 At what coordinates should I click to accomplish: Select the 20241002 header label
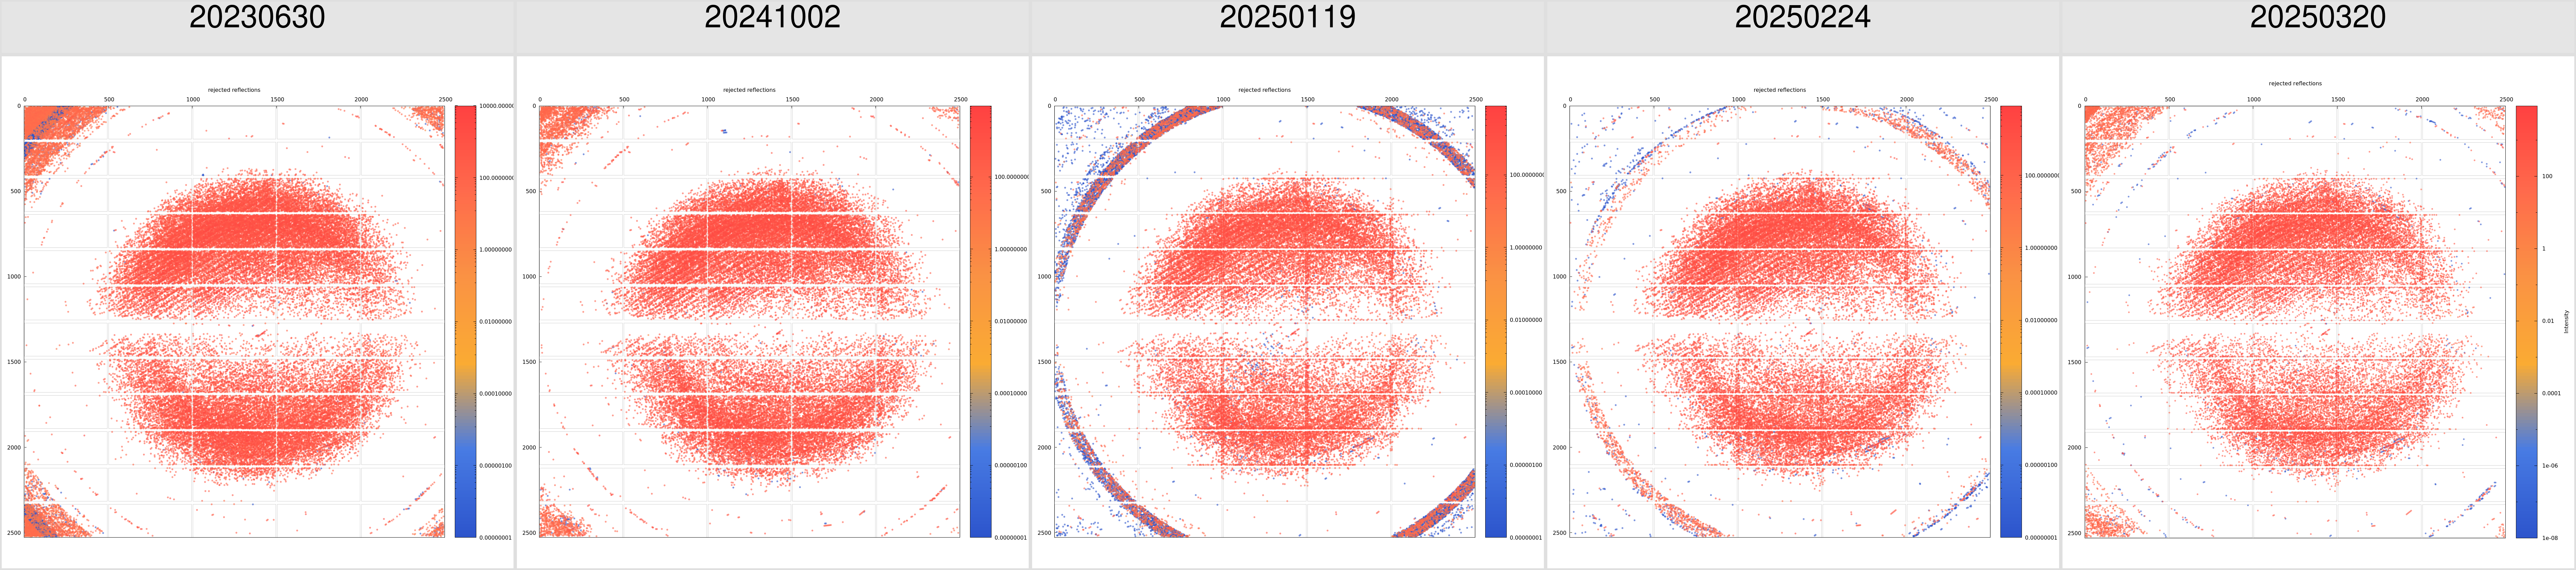(772, 17)
